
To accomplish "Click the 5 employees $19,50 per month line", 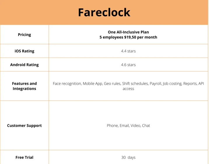I will coord(128,37).
